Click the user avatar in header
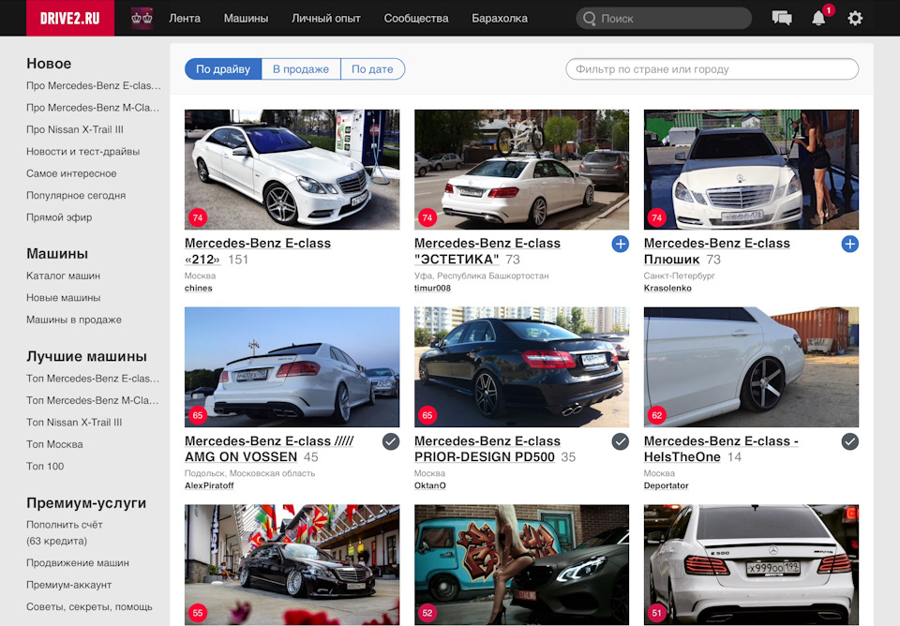This screenshot has width=900, height=626. click(x=142, y=19)
